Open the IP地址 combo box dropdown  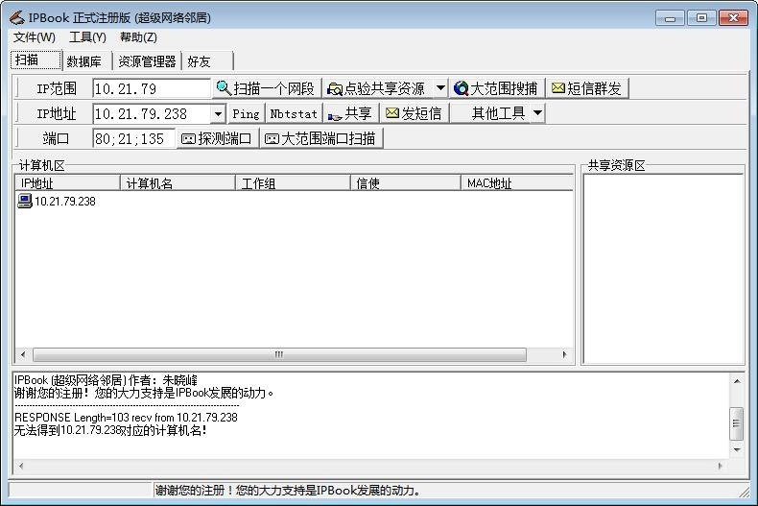tap(218, 113)
